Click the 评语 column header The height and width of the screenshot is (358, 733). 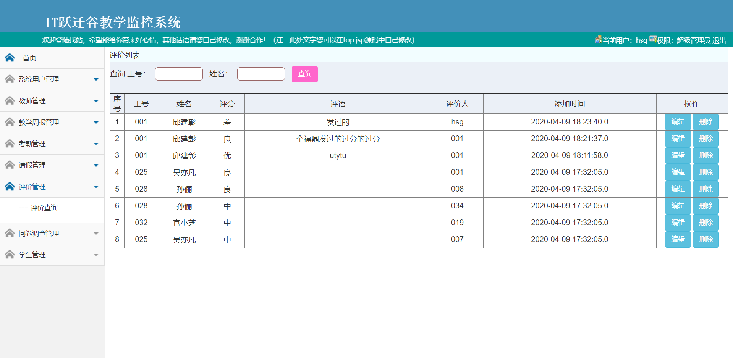pyautogui.click(x=338, y=104)
